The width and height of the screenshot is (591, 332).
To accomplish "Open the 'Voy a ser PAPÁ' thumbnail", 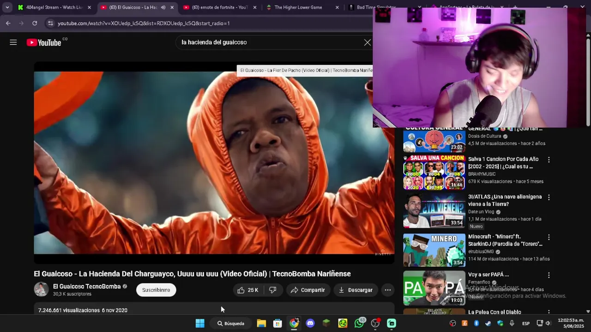I will (434, 288).
